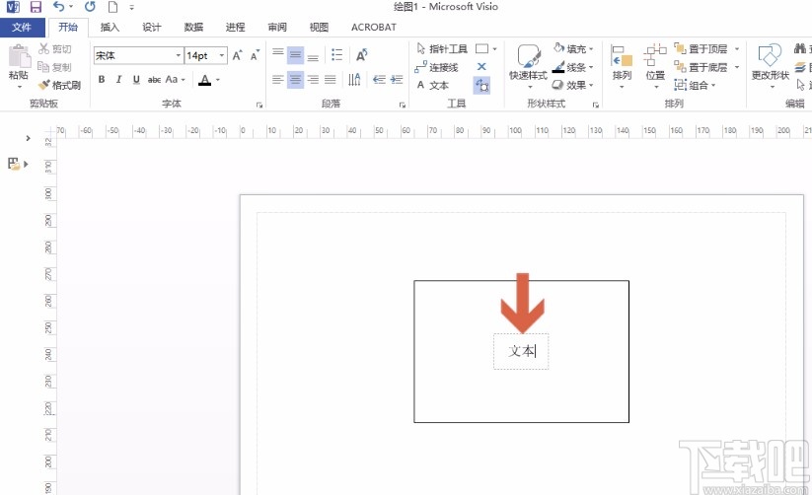Save the drawing with the floppy disk icon

click(x=36, y=7)
